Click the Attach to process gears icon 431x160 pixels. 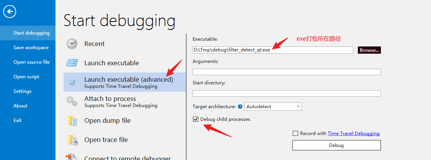click(x=72, y=101)
